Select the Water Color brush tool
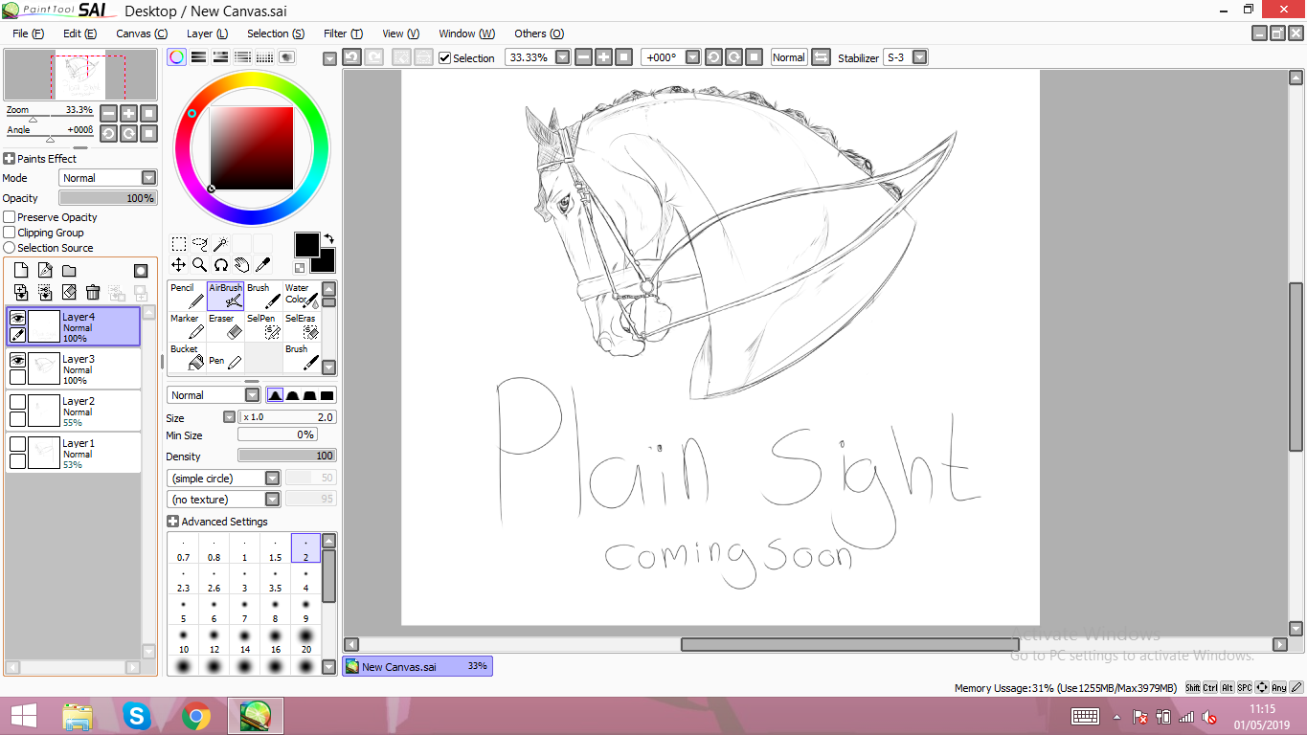The height and width of the screenshot is (735, 1307). point(302,296)
